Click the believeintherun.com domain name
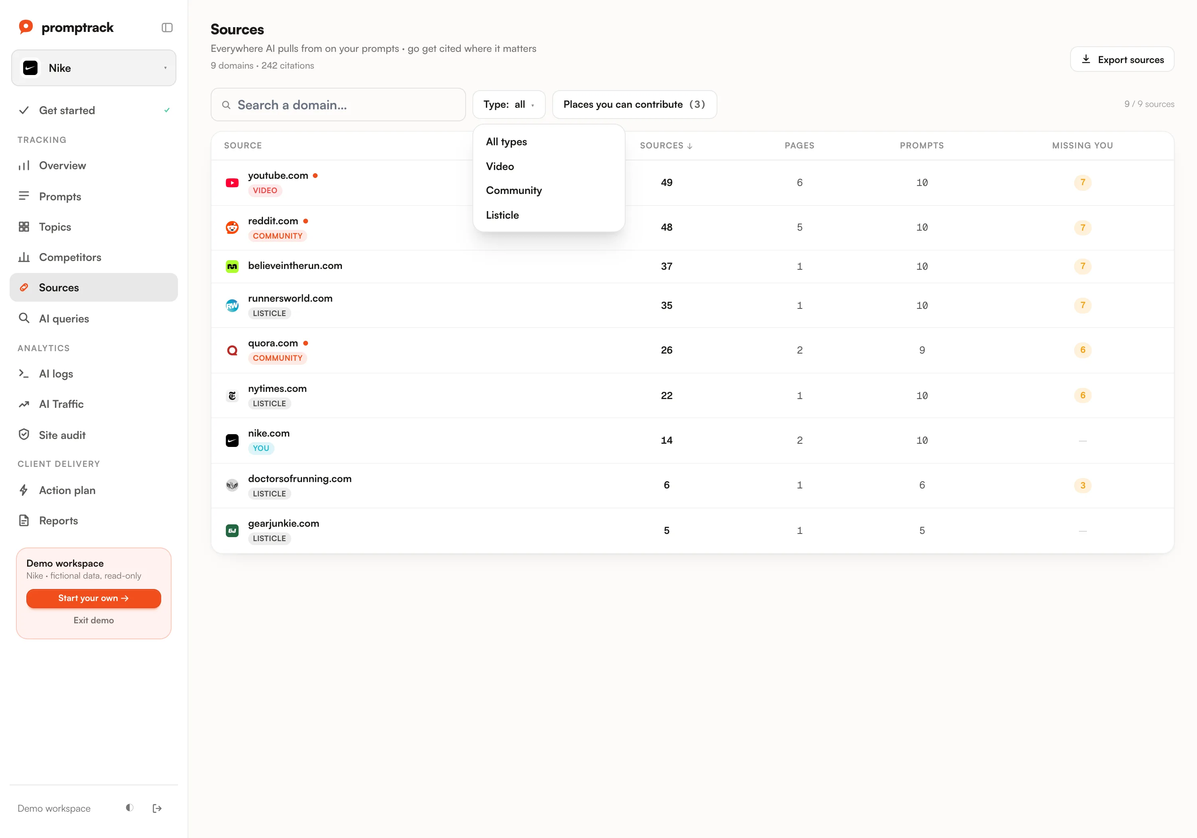This screenshot has height=838, width=1197. (295, 265)
